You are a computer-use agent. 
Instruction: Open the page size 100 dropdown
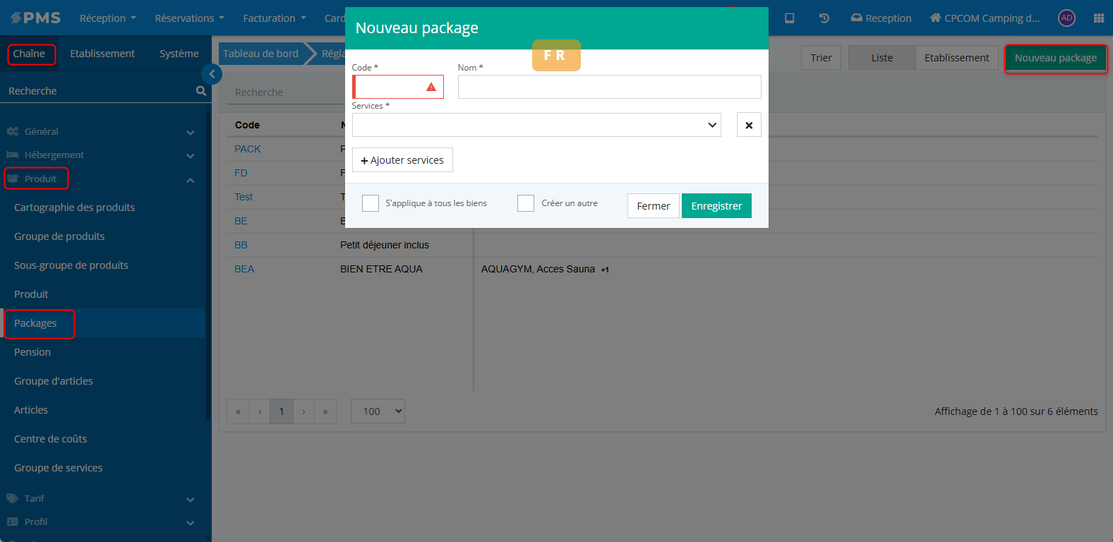pos(378,411)
